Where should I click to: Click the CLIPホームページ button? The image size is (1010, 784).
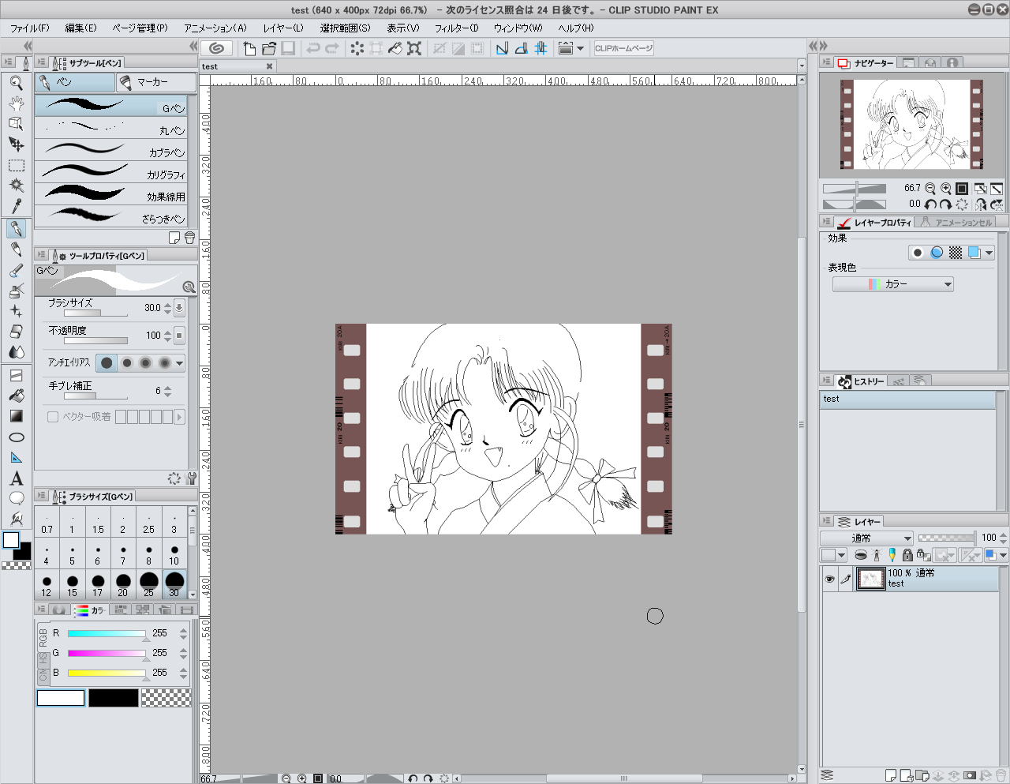click(623, 48)
